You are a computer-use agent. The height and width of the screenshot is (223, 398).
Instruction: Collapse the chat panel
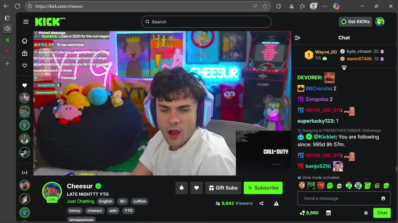pyautogui.click(x=297, y=38)
